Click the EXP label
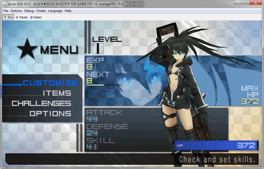 click(x=95, y=60)
